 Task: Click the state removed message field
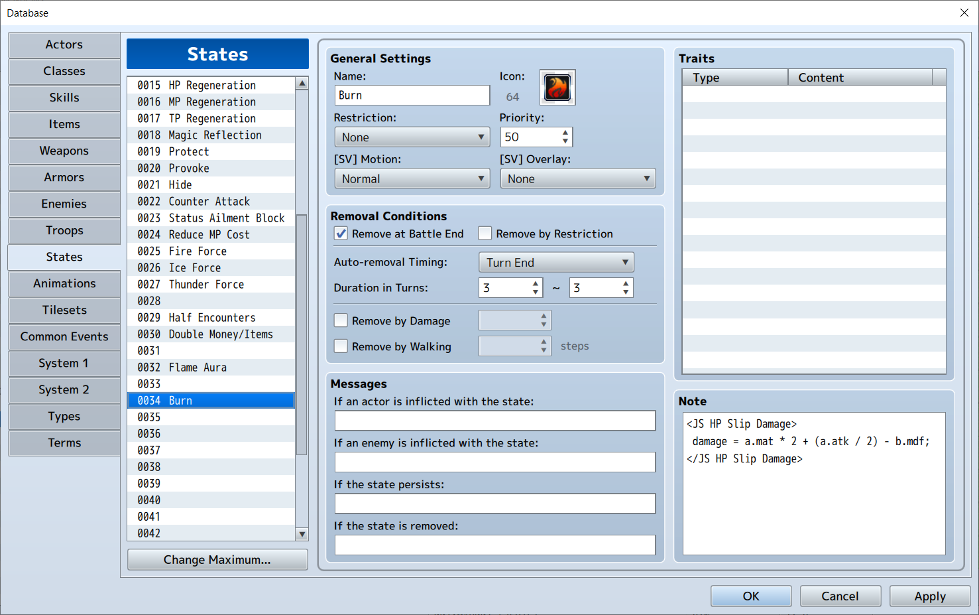pyautogui.click(x=495, y=545)
